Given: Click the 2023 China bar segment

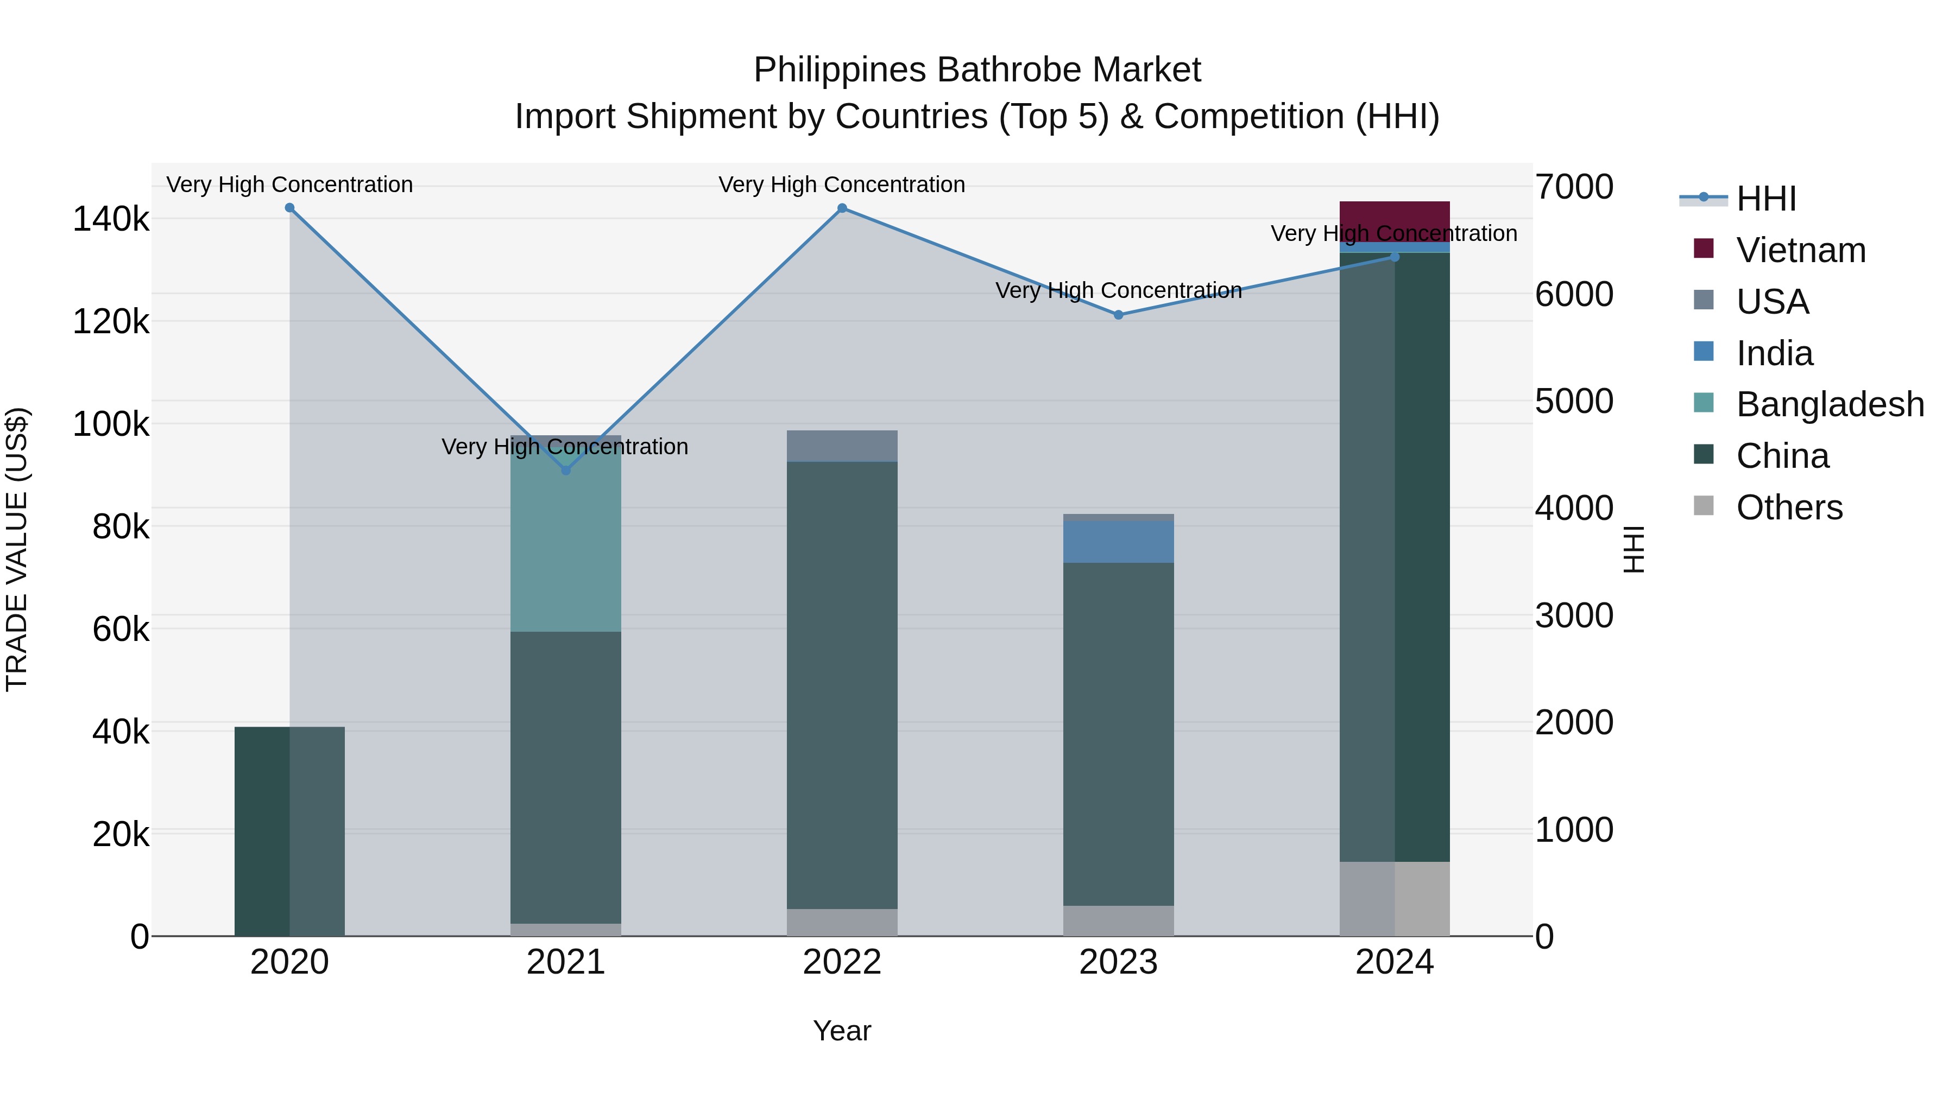Looking at the screenshot, I should [x=1118, y=734].
